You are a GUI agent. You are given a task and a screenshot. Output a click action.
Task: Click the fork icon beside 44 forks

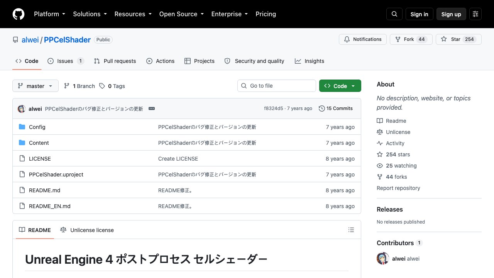pos(380,177)
